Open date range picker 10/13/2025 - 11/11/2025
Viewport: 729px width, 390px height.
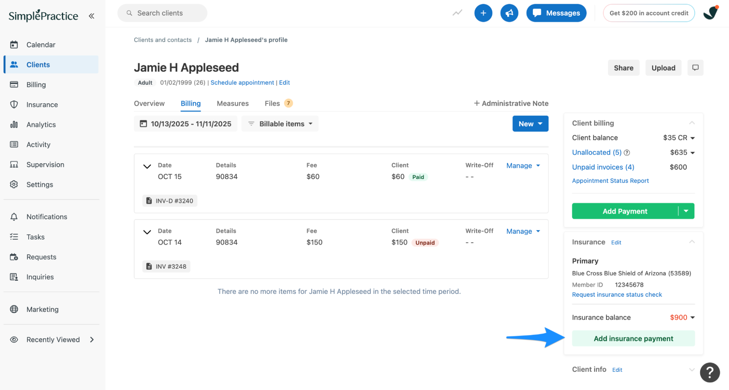pos(185,124)
